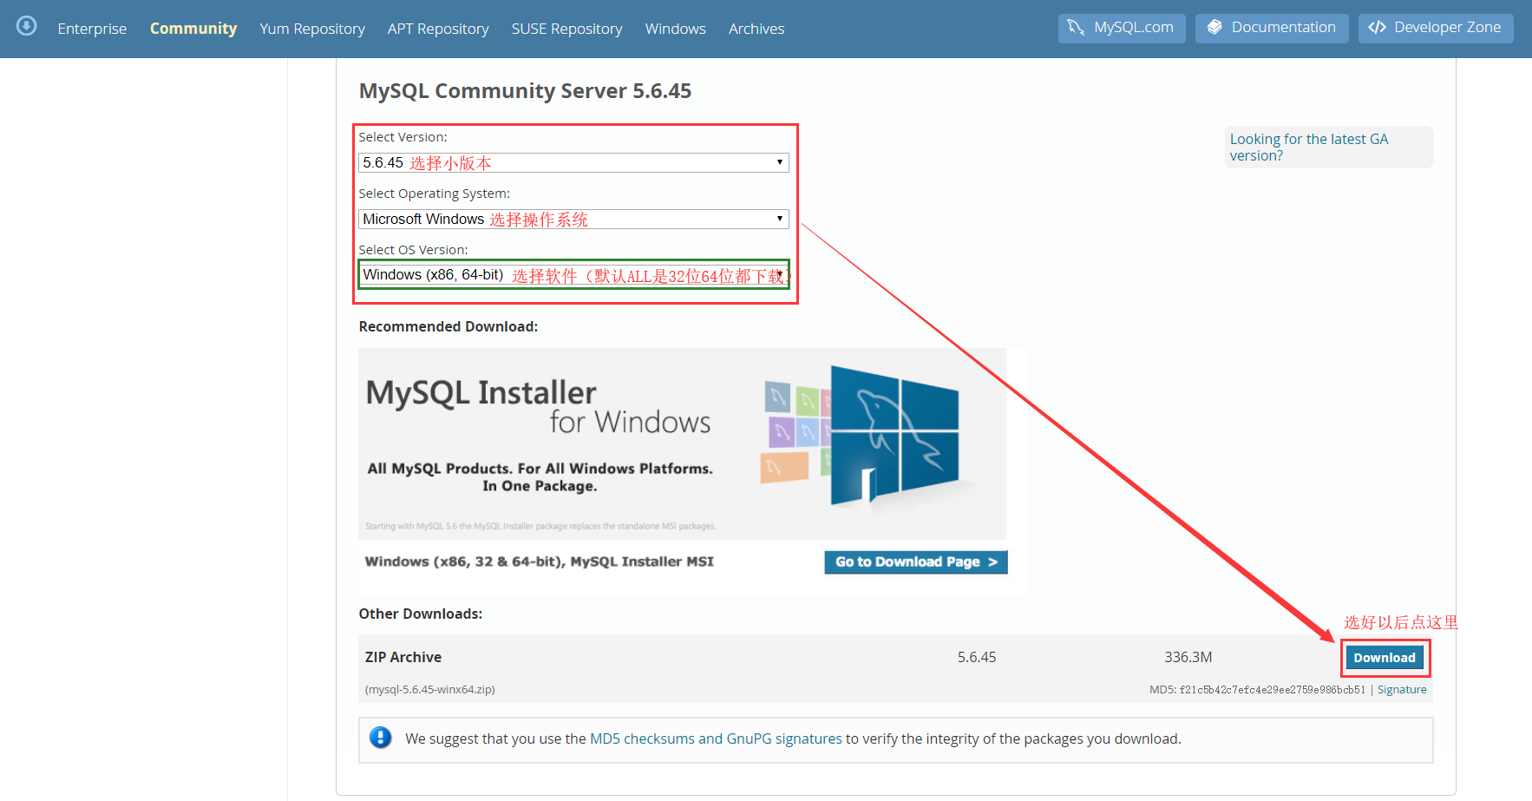Image resolution: width=1532 pixels, height=801 pixels.
Task: Click the ZIP Archive Download button
Action: pos(1385,658)
